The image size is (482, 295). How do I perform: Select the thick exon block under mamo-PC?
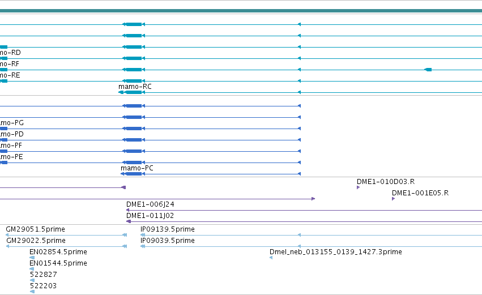click(x=134, y=174)
